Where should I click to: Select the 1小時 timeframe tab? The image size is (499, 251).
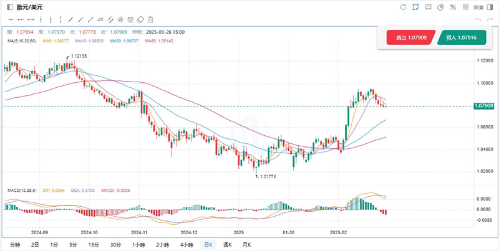click(139, 245)
